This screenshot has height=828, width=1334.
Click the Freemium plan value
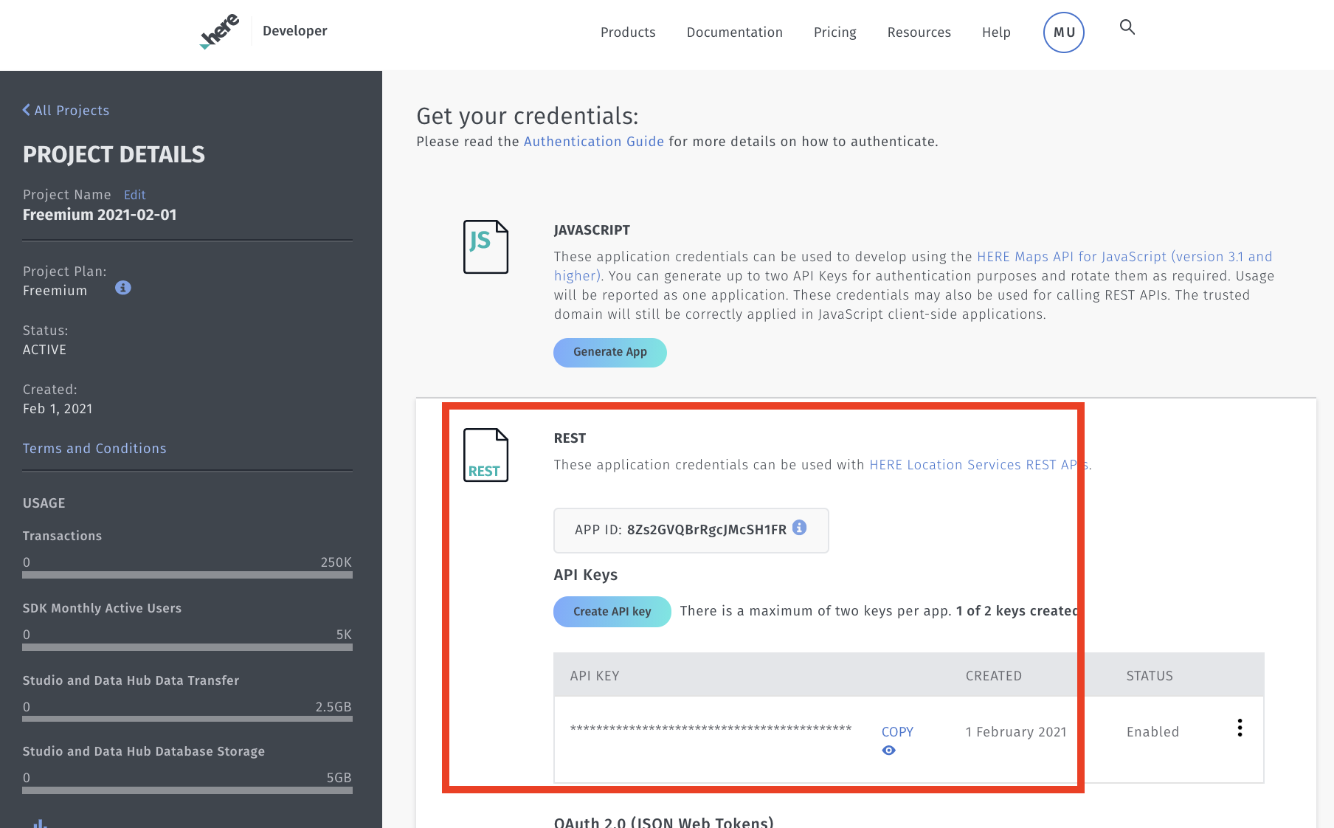coord(55,291)
